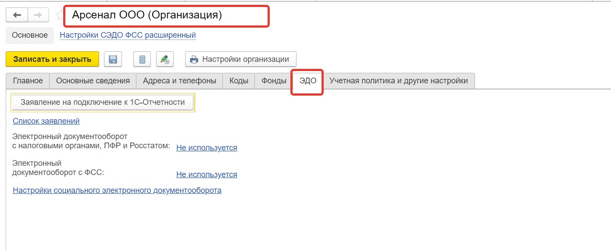Open the Адреса и телефоны tab
Viewport: 611px width, 250px height.
179,81
